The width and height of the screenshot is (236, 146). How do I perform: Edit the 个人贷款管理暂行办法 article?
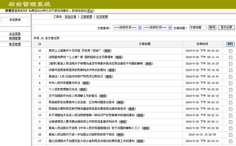(x=83, y=89)
